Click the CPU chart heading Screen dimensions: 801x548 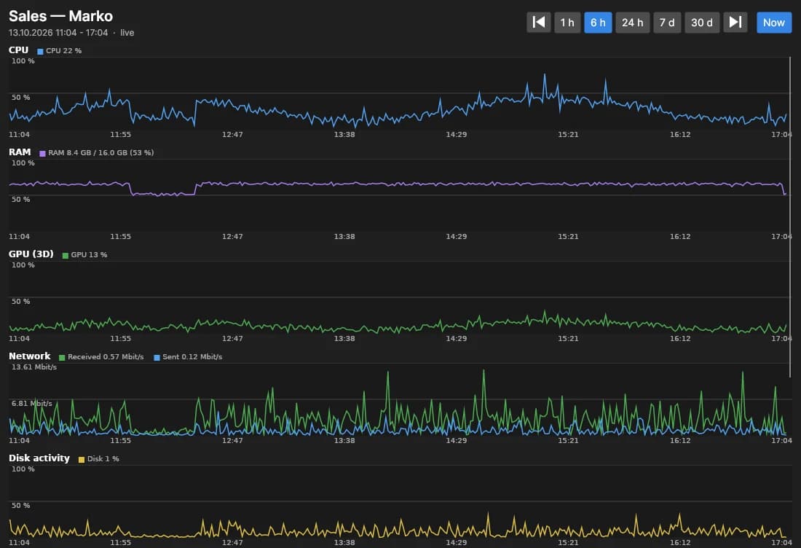pos(18,50)
